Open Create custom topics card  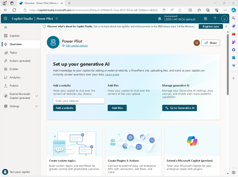(x=75, y=151)
